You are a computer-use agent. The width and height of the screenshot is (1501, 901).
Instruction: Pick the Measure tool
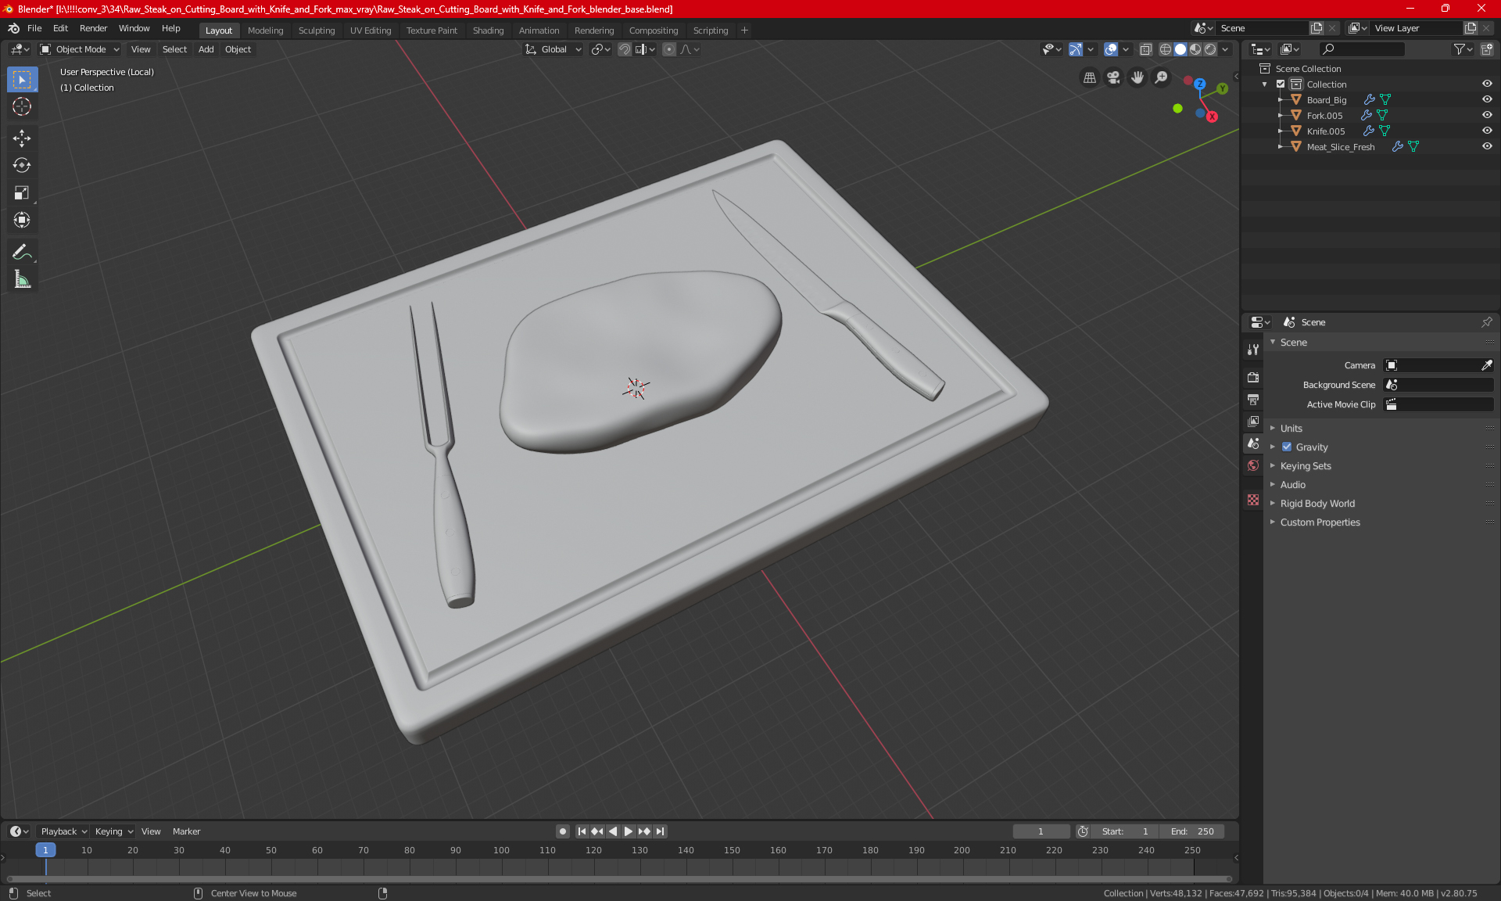click(x=22, y=279)
